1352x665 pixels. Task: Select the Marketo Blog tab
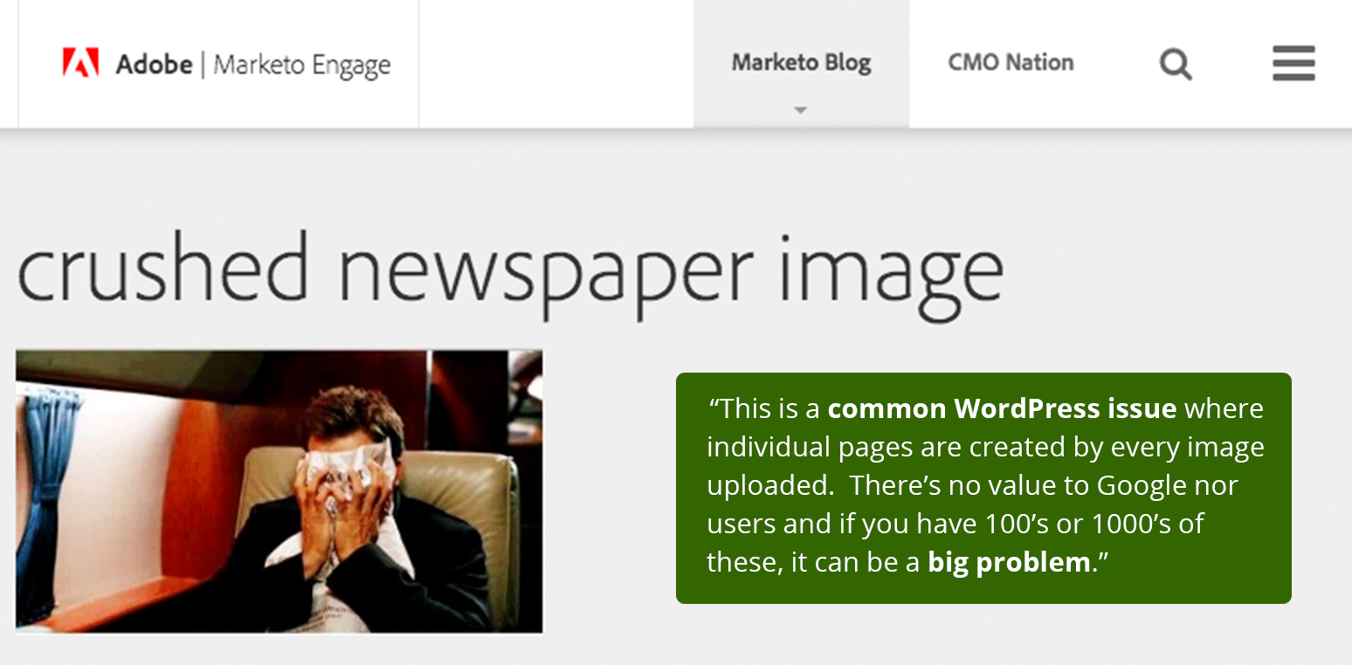801,63
